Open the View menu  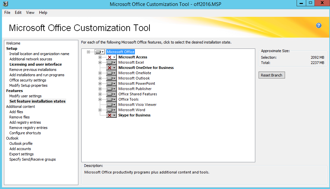(x=30, y=13)
